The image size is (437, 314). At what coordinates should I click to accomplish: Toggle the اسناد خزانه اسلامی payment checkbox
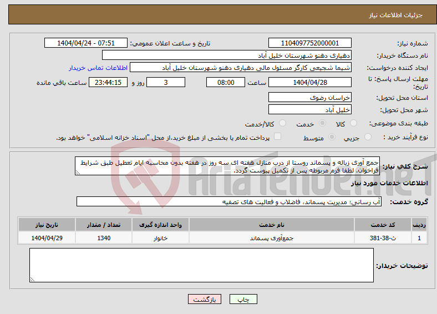(x=277, y=136)
